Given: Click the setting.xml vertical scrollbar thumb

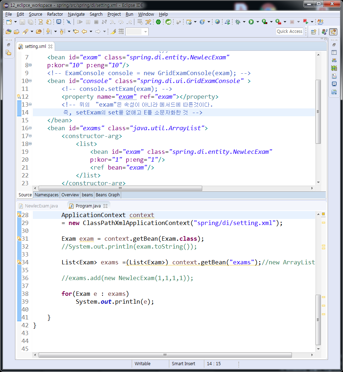Looking at the screenshot, I should click(318, 112).
